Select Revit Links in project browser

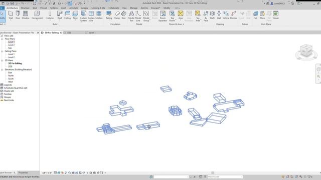[9, 100]
